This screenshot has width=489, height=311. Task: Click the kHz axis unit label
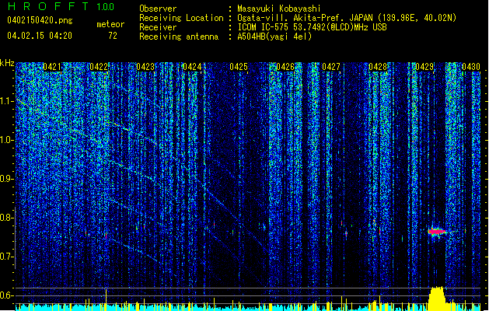7,63
